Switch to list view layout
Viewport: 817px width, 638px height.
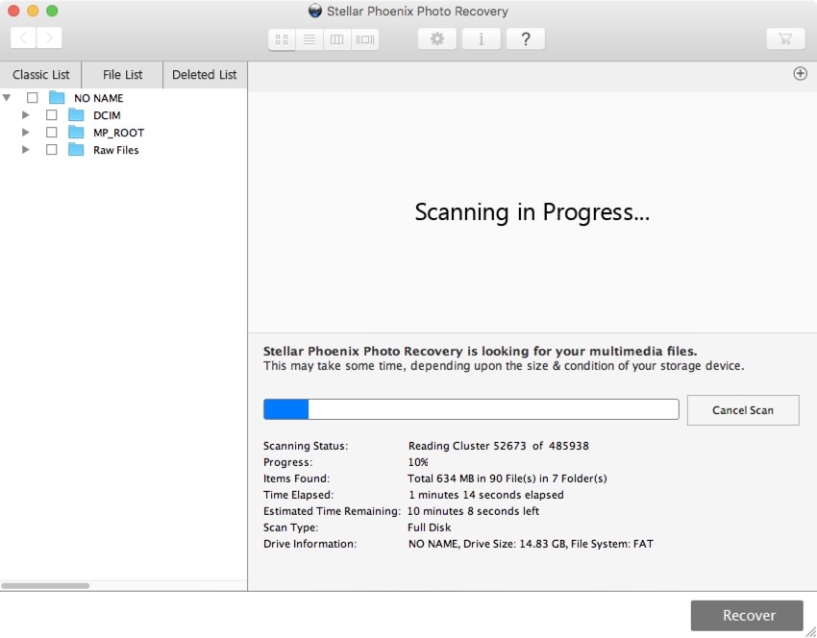[x=309, y=39]
